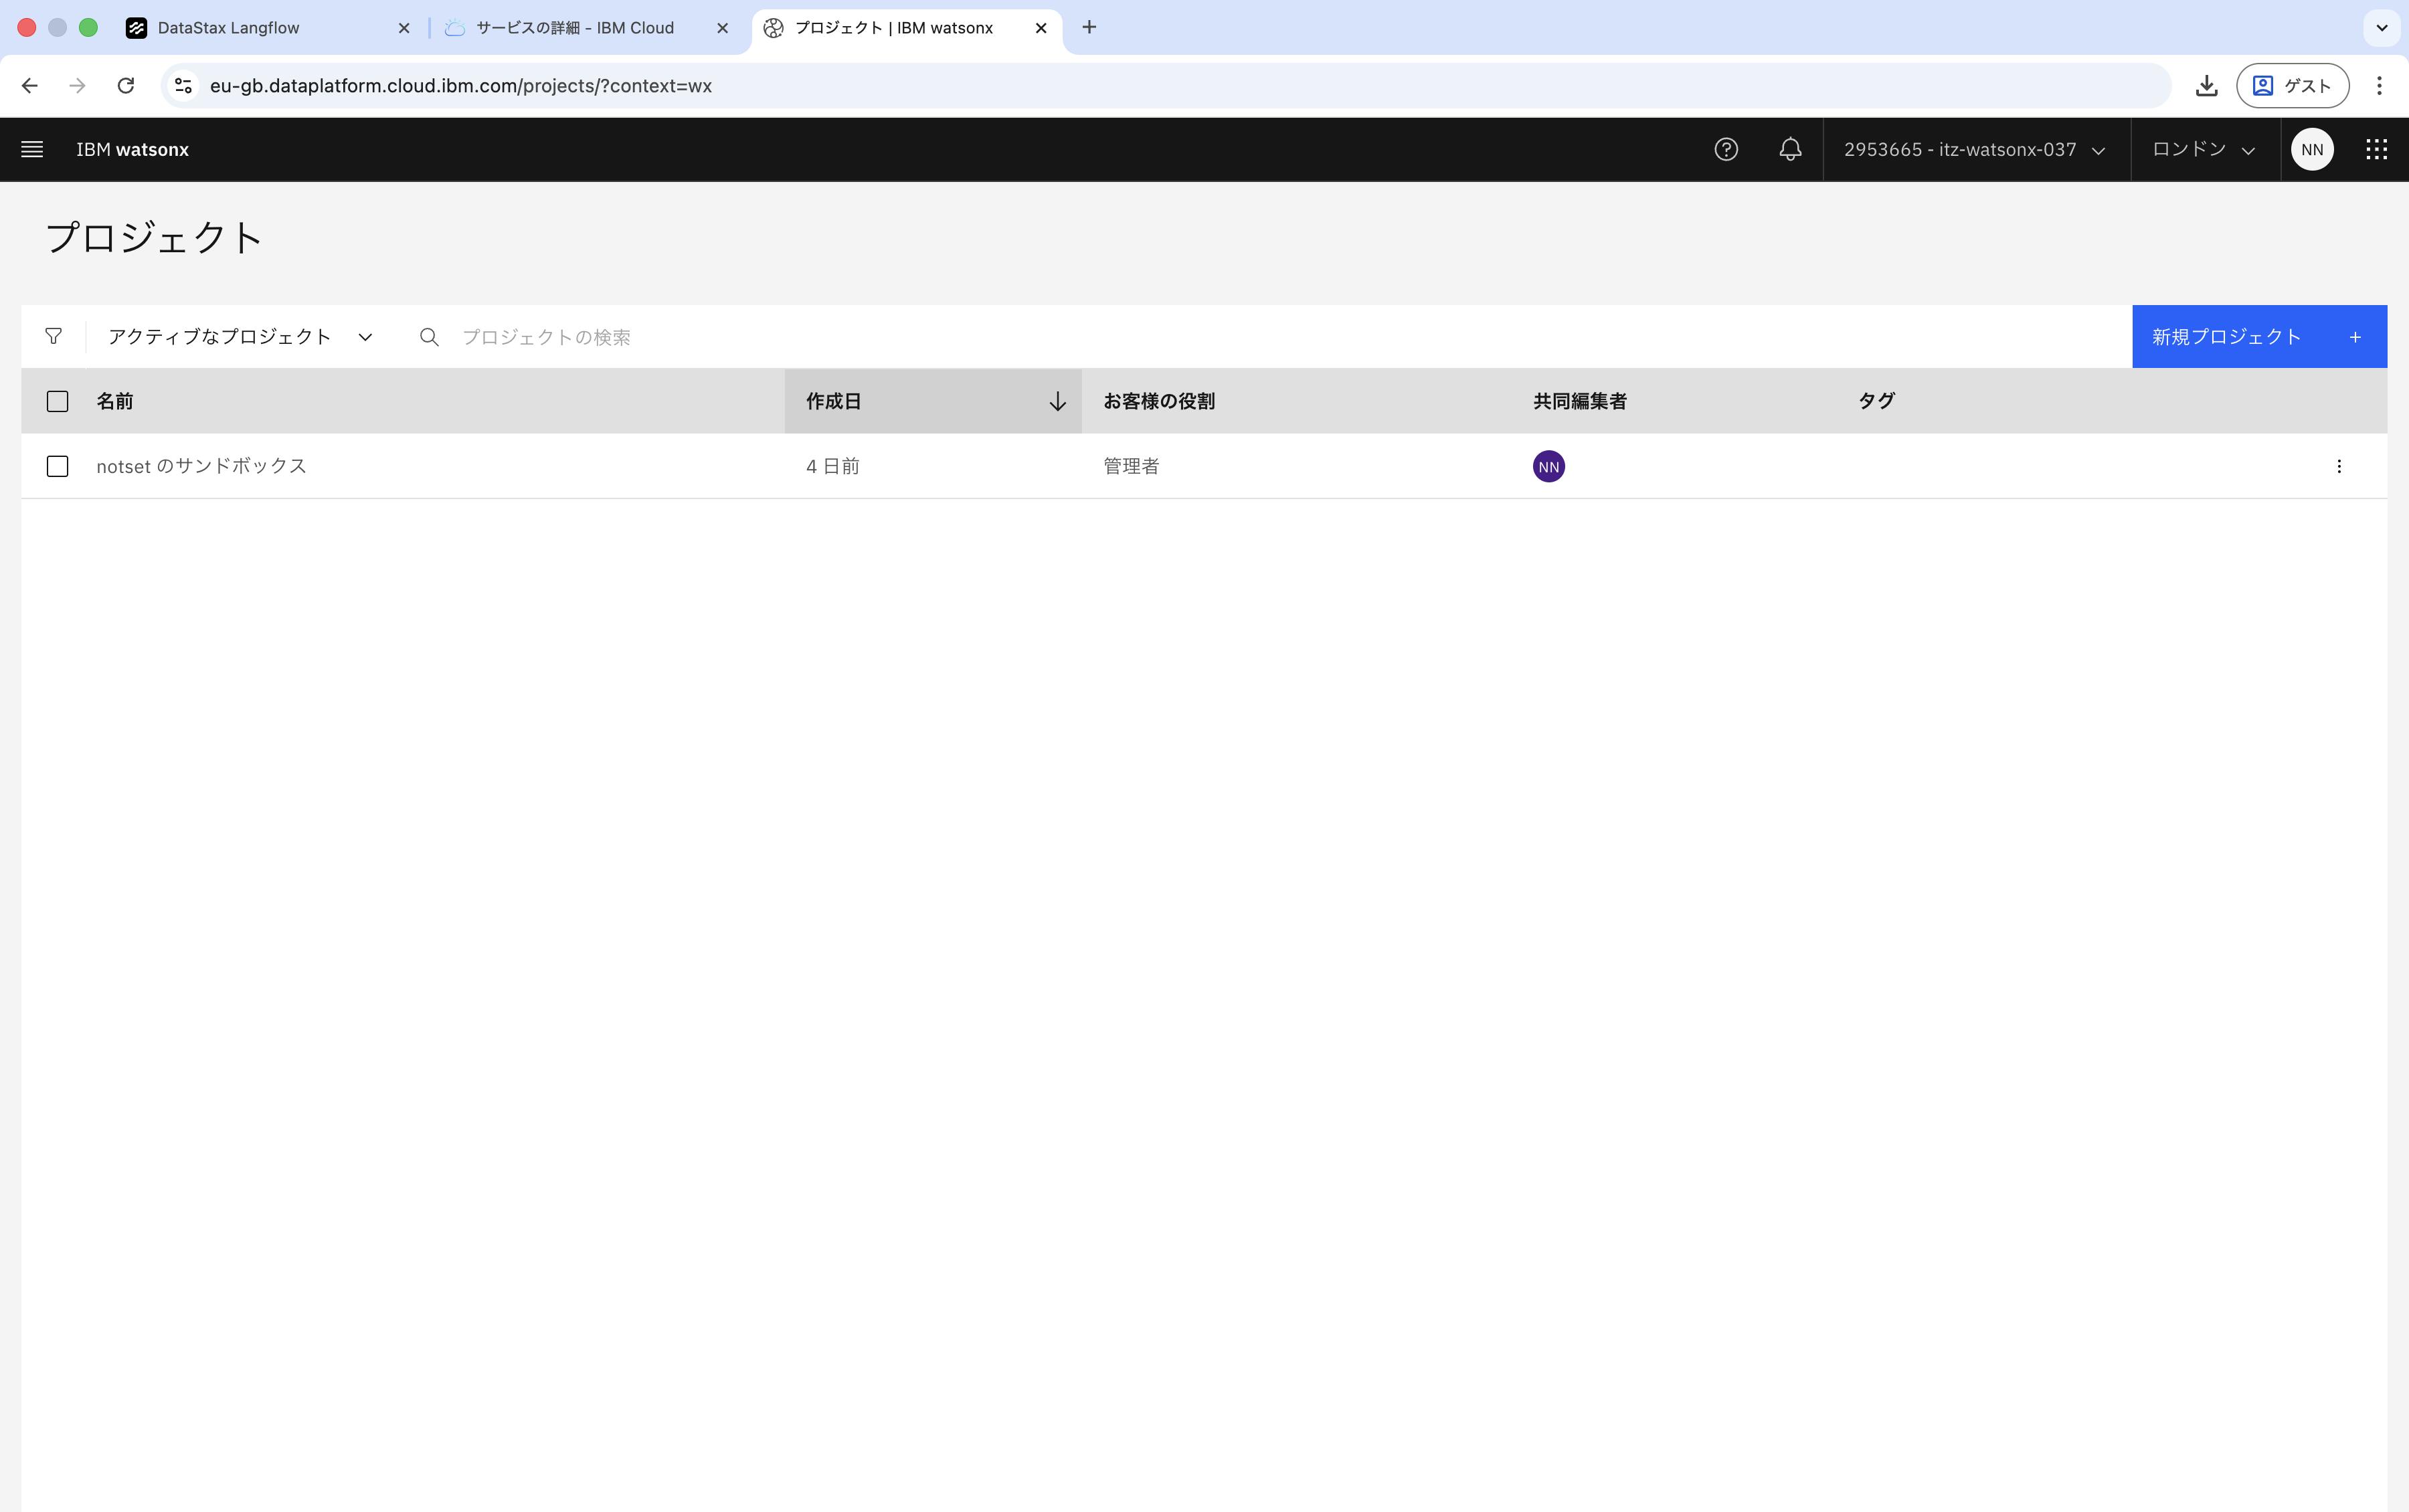Screen dimensions: 2409x1512
Task: Click the 新規プロジェクト button
Action: [x=2258, y=337]
